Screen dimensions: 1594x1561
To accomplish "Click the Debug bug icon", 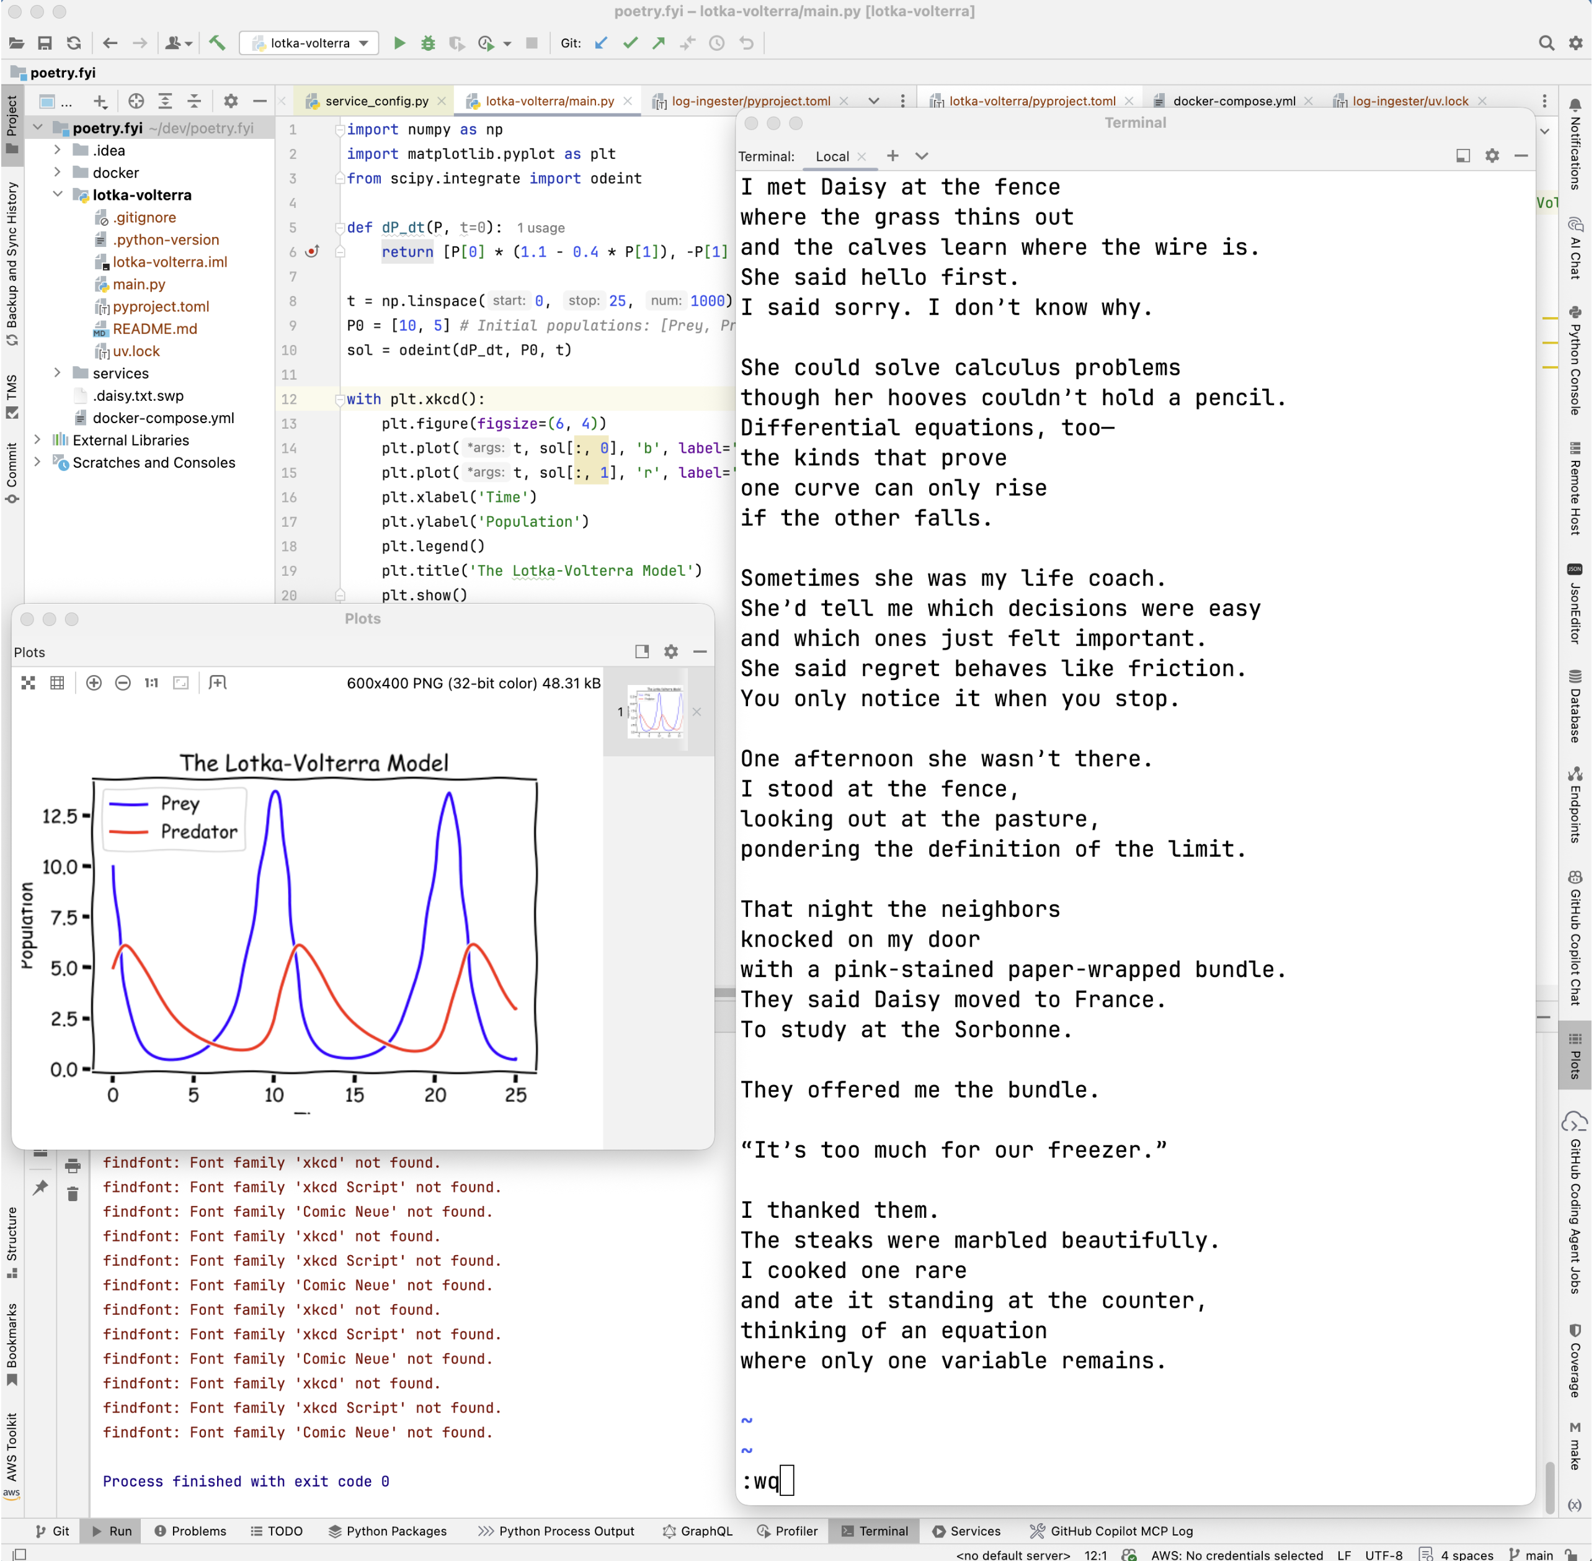I will [429, 43].
